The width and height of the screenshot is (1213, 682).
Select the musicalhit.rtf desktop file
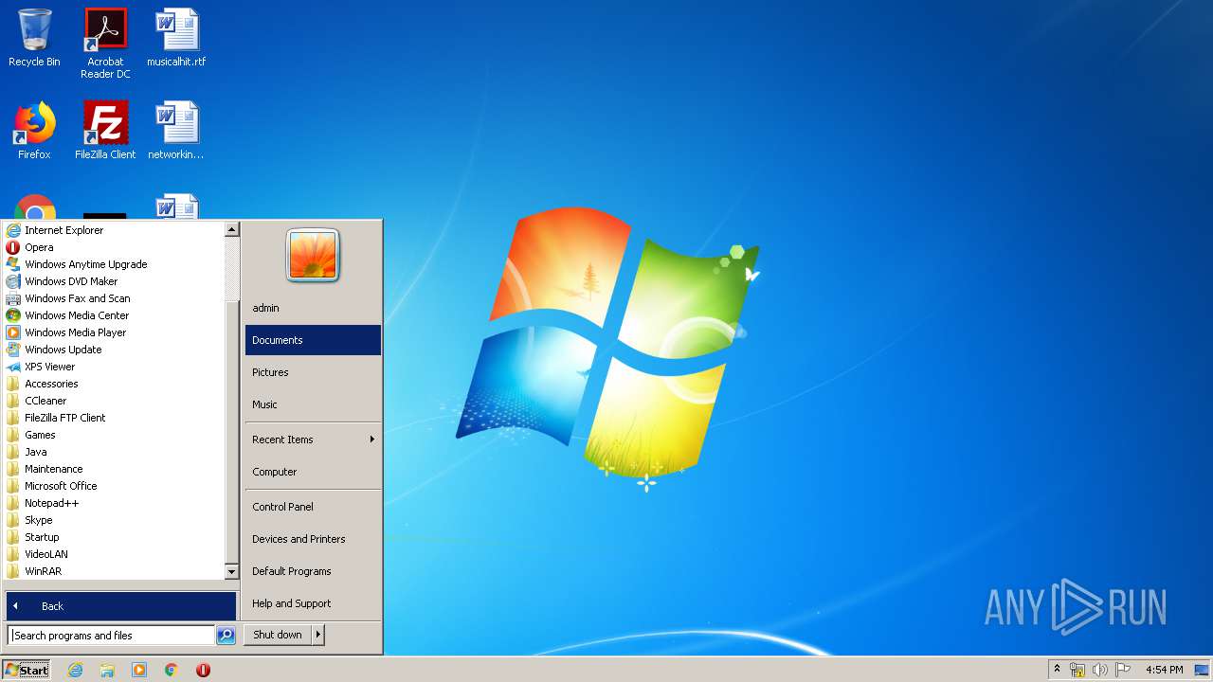(176, 39)
